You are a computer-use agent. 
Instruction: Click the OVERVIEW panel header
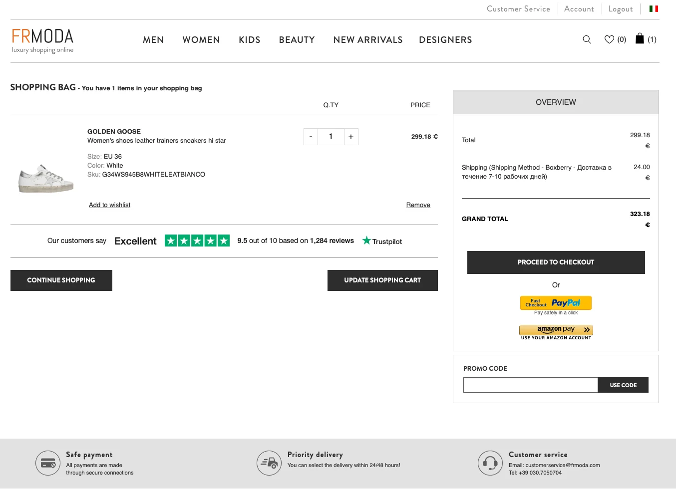click(556, 102)
